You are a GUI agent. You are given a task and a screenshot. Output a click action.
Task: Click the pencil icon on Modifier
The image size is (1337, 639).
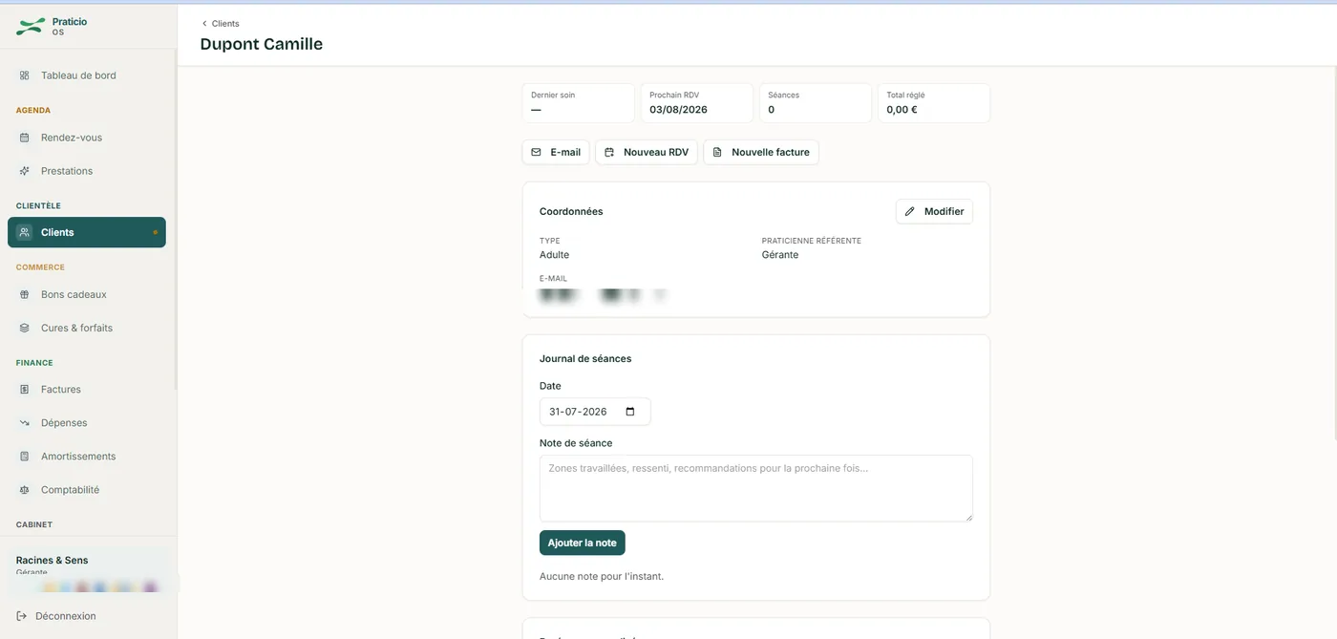click(910, 211)
